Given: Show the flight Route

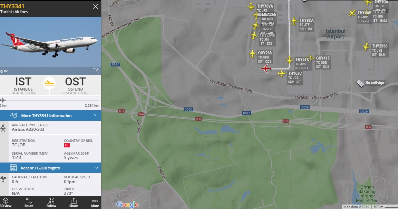Looking at the screenshot, I should (x=29, y=202).
